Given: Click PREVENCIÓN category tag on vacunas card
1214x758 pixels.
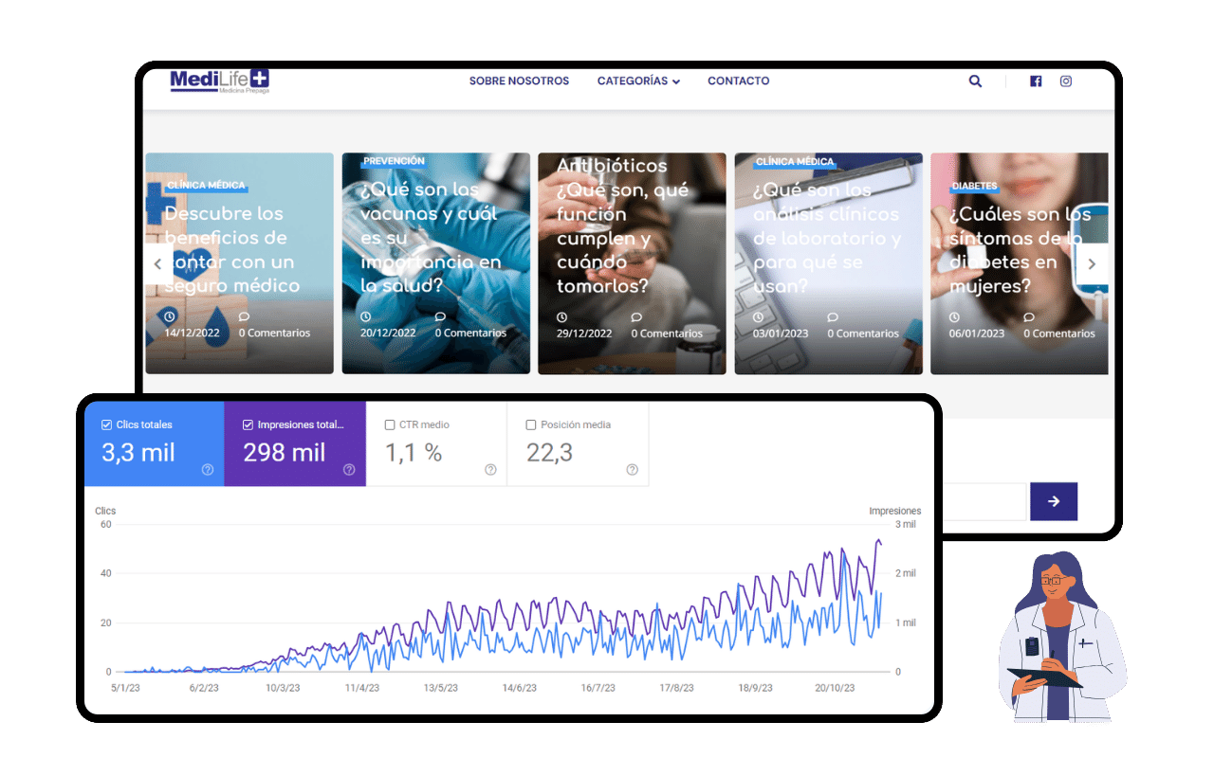Looking at the screenshot, I should [x=394, y=161].
